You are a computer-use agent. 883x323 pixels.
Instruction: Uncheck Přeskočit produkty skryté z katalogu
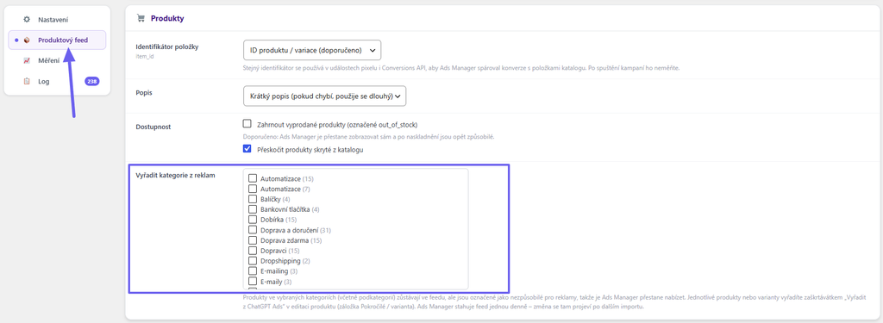pos(247,149)
